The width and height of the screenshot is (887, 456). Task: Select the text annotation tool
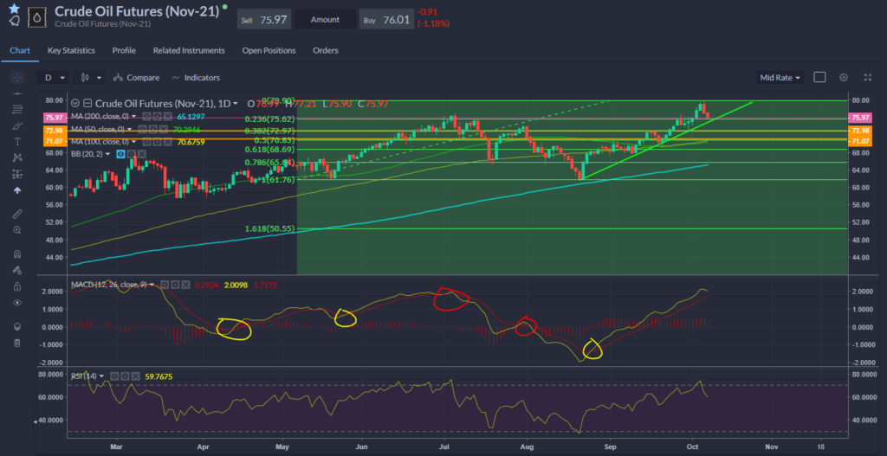point(17,141)
